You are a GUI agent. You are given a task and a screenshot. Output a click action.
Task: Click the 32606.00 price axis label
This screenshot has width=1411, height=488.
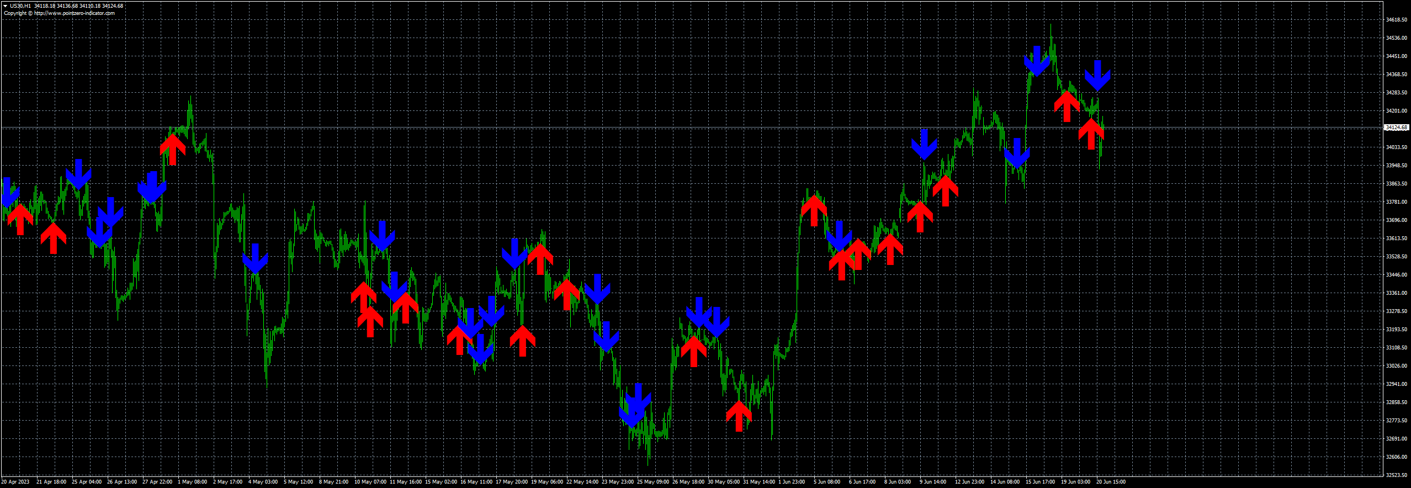(1397, 457)
